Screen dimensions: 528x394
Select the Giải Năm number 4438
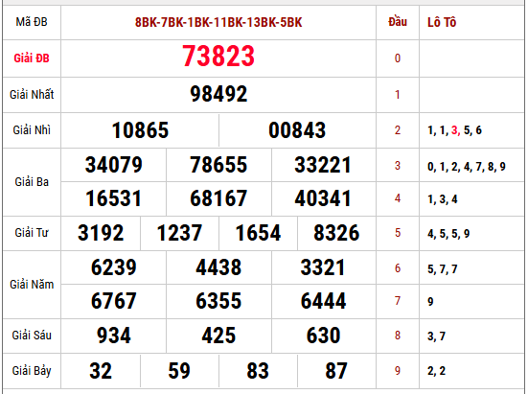coord(218,267)
